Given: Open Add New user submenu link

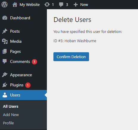Looking at the screenshot, I should [x=11, y=115].
